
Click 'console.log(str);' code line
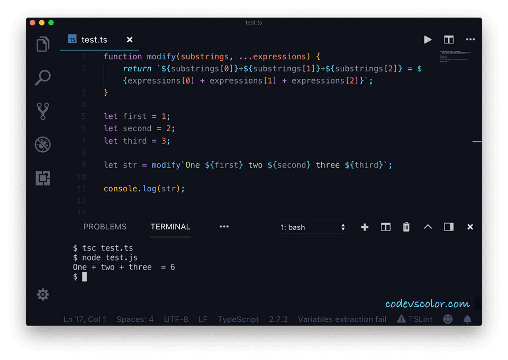(144, 189)
